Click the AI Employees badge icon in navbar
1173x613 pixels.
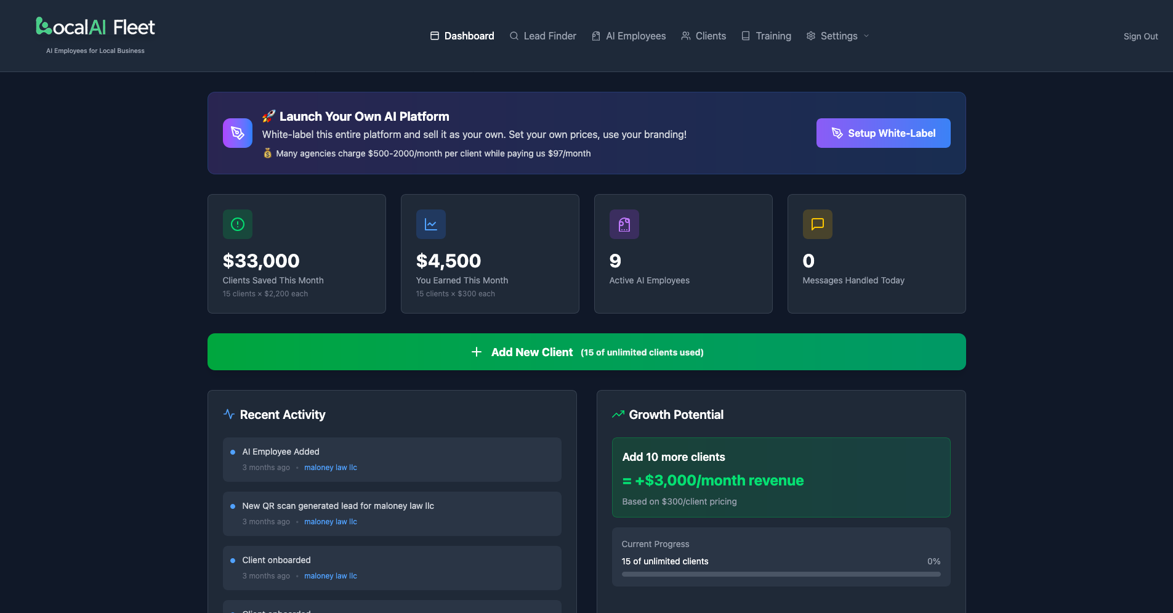[595, 36]
